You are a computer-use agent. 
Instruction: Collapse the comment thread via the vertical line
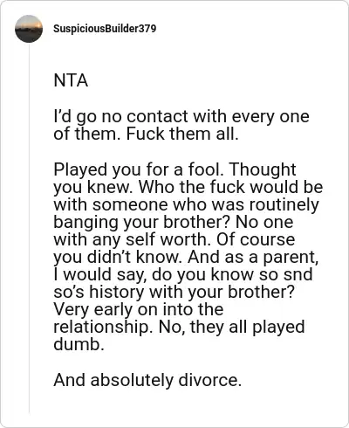pyautogui.click(x=29, y=228)
